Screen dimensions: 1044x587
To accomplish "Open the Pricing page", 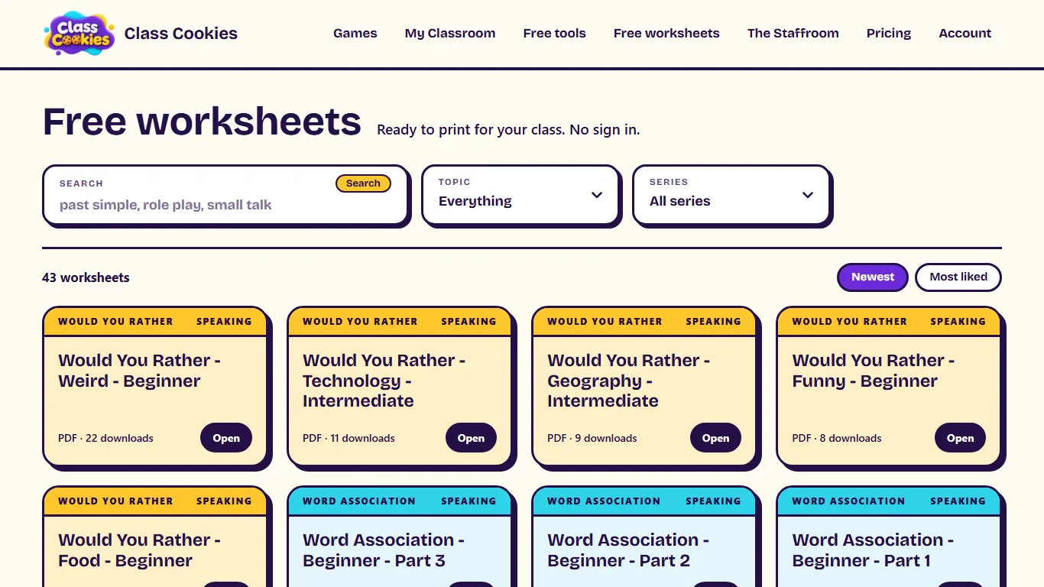I will coord(889,34).
